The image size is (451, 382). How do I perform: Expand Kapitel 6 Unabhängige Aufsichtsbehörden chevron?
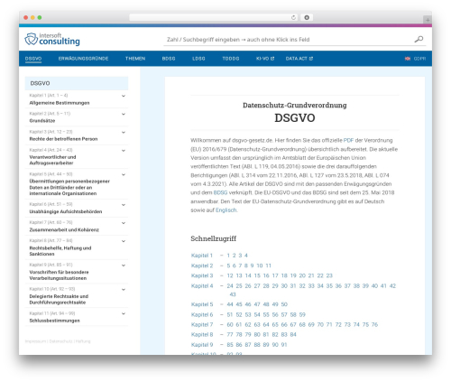pos(124,205)
